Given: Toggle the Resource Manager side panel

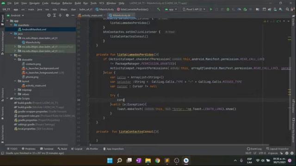Looking at the screenshot, I should 2,43.
